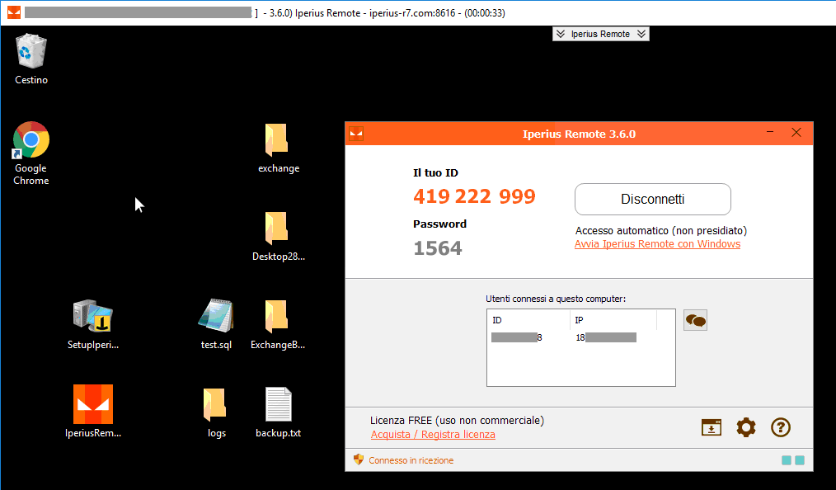Click the download/update window icon

coord(711,426)
